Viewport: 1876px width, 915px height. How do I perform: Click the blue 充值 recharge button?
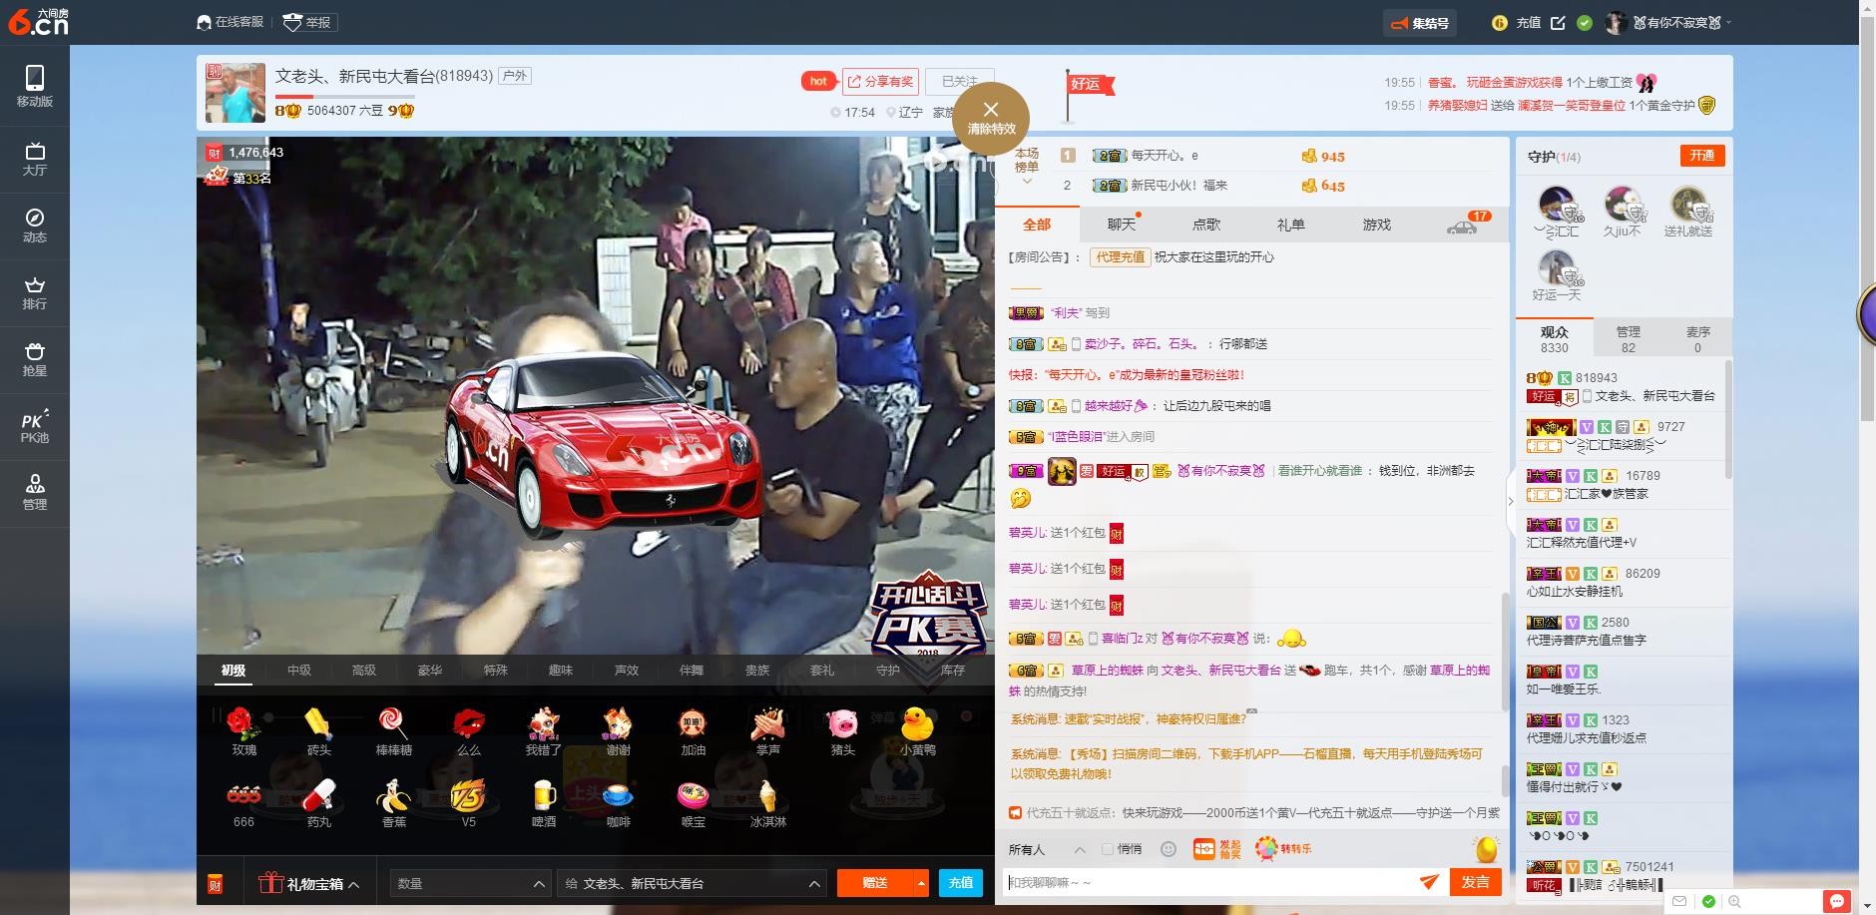960,883
